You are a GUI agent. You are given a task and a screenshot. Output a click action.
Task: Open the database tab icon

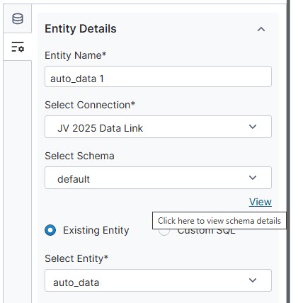pos(18,19)
